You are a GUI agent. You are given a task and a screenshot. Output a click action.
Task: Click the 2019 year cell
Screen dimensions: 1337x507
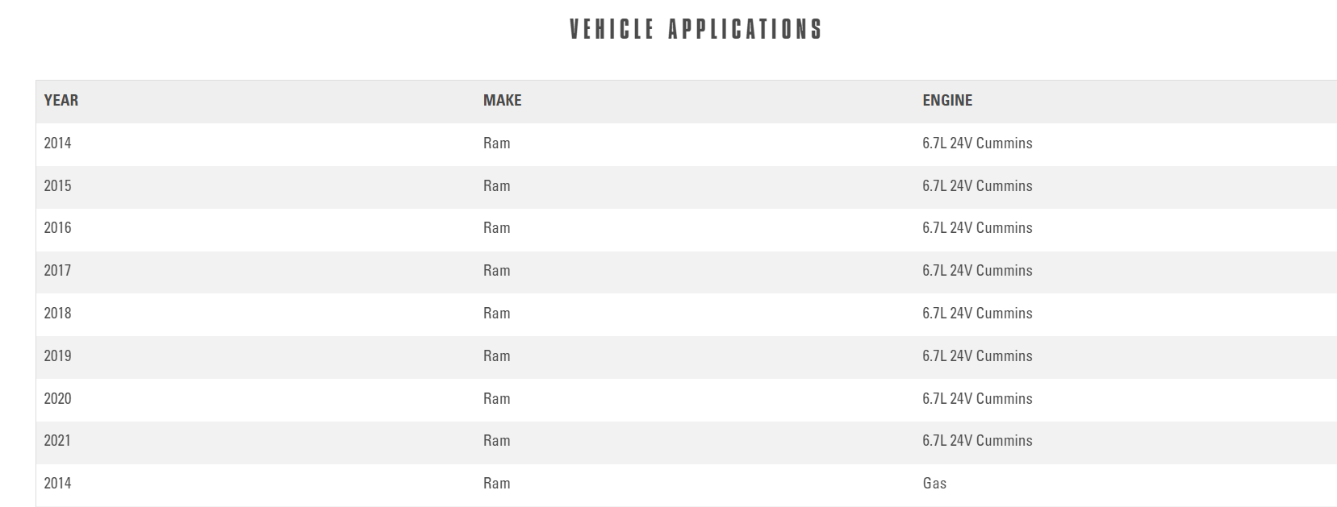pyautogui.click(x=57, y=356)
